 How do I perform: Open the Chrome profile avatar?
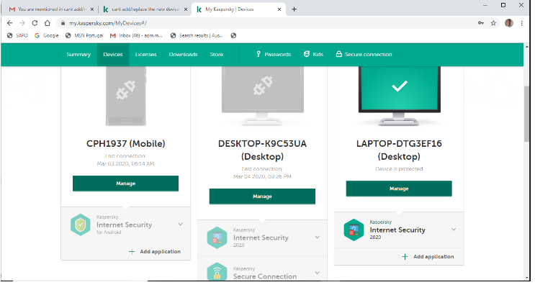click(509, 23)
